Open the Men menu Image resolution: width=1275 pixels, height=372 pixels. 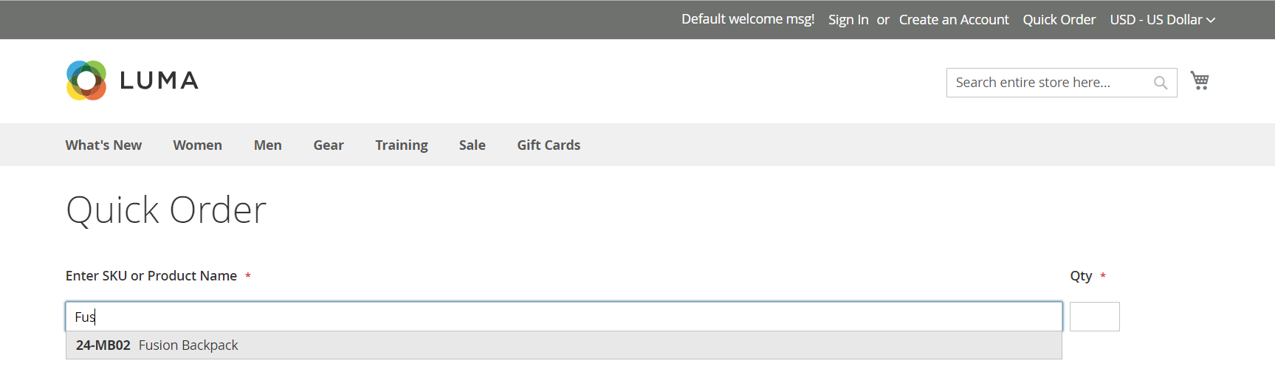click(268, 145)
